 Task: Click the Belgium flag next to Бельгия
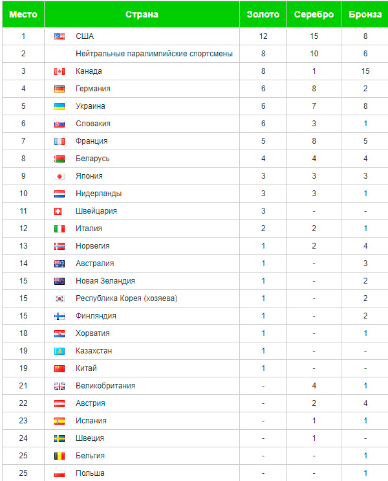coord(59,456)
